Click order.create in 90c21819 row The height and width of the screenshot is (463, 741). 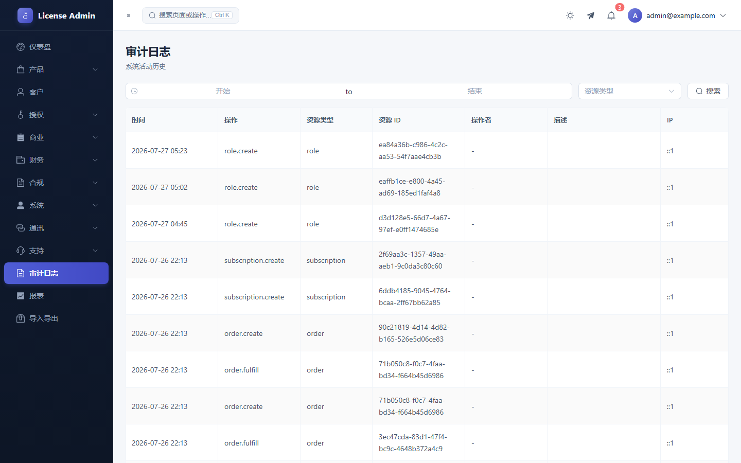tap(243, 333)
